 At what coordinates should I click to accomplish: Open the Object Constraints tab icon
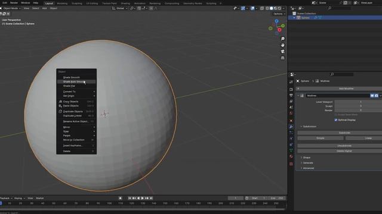(291, 144)
